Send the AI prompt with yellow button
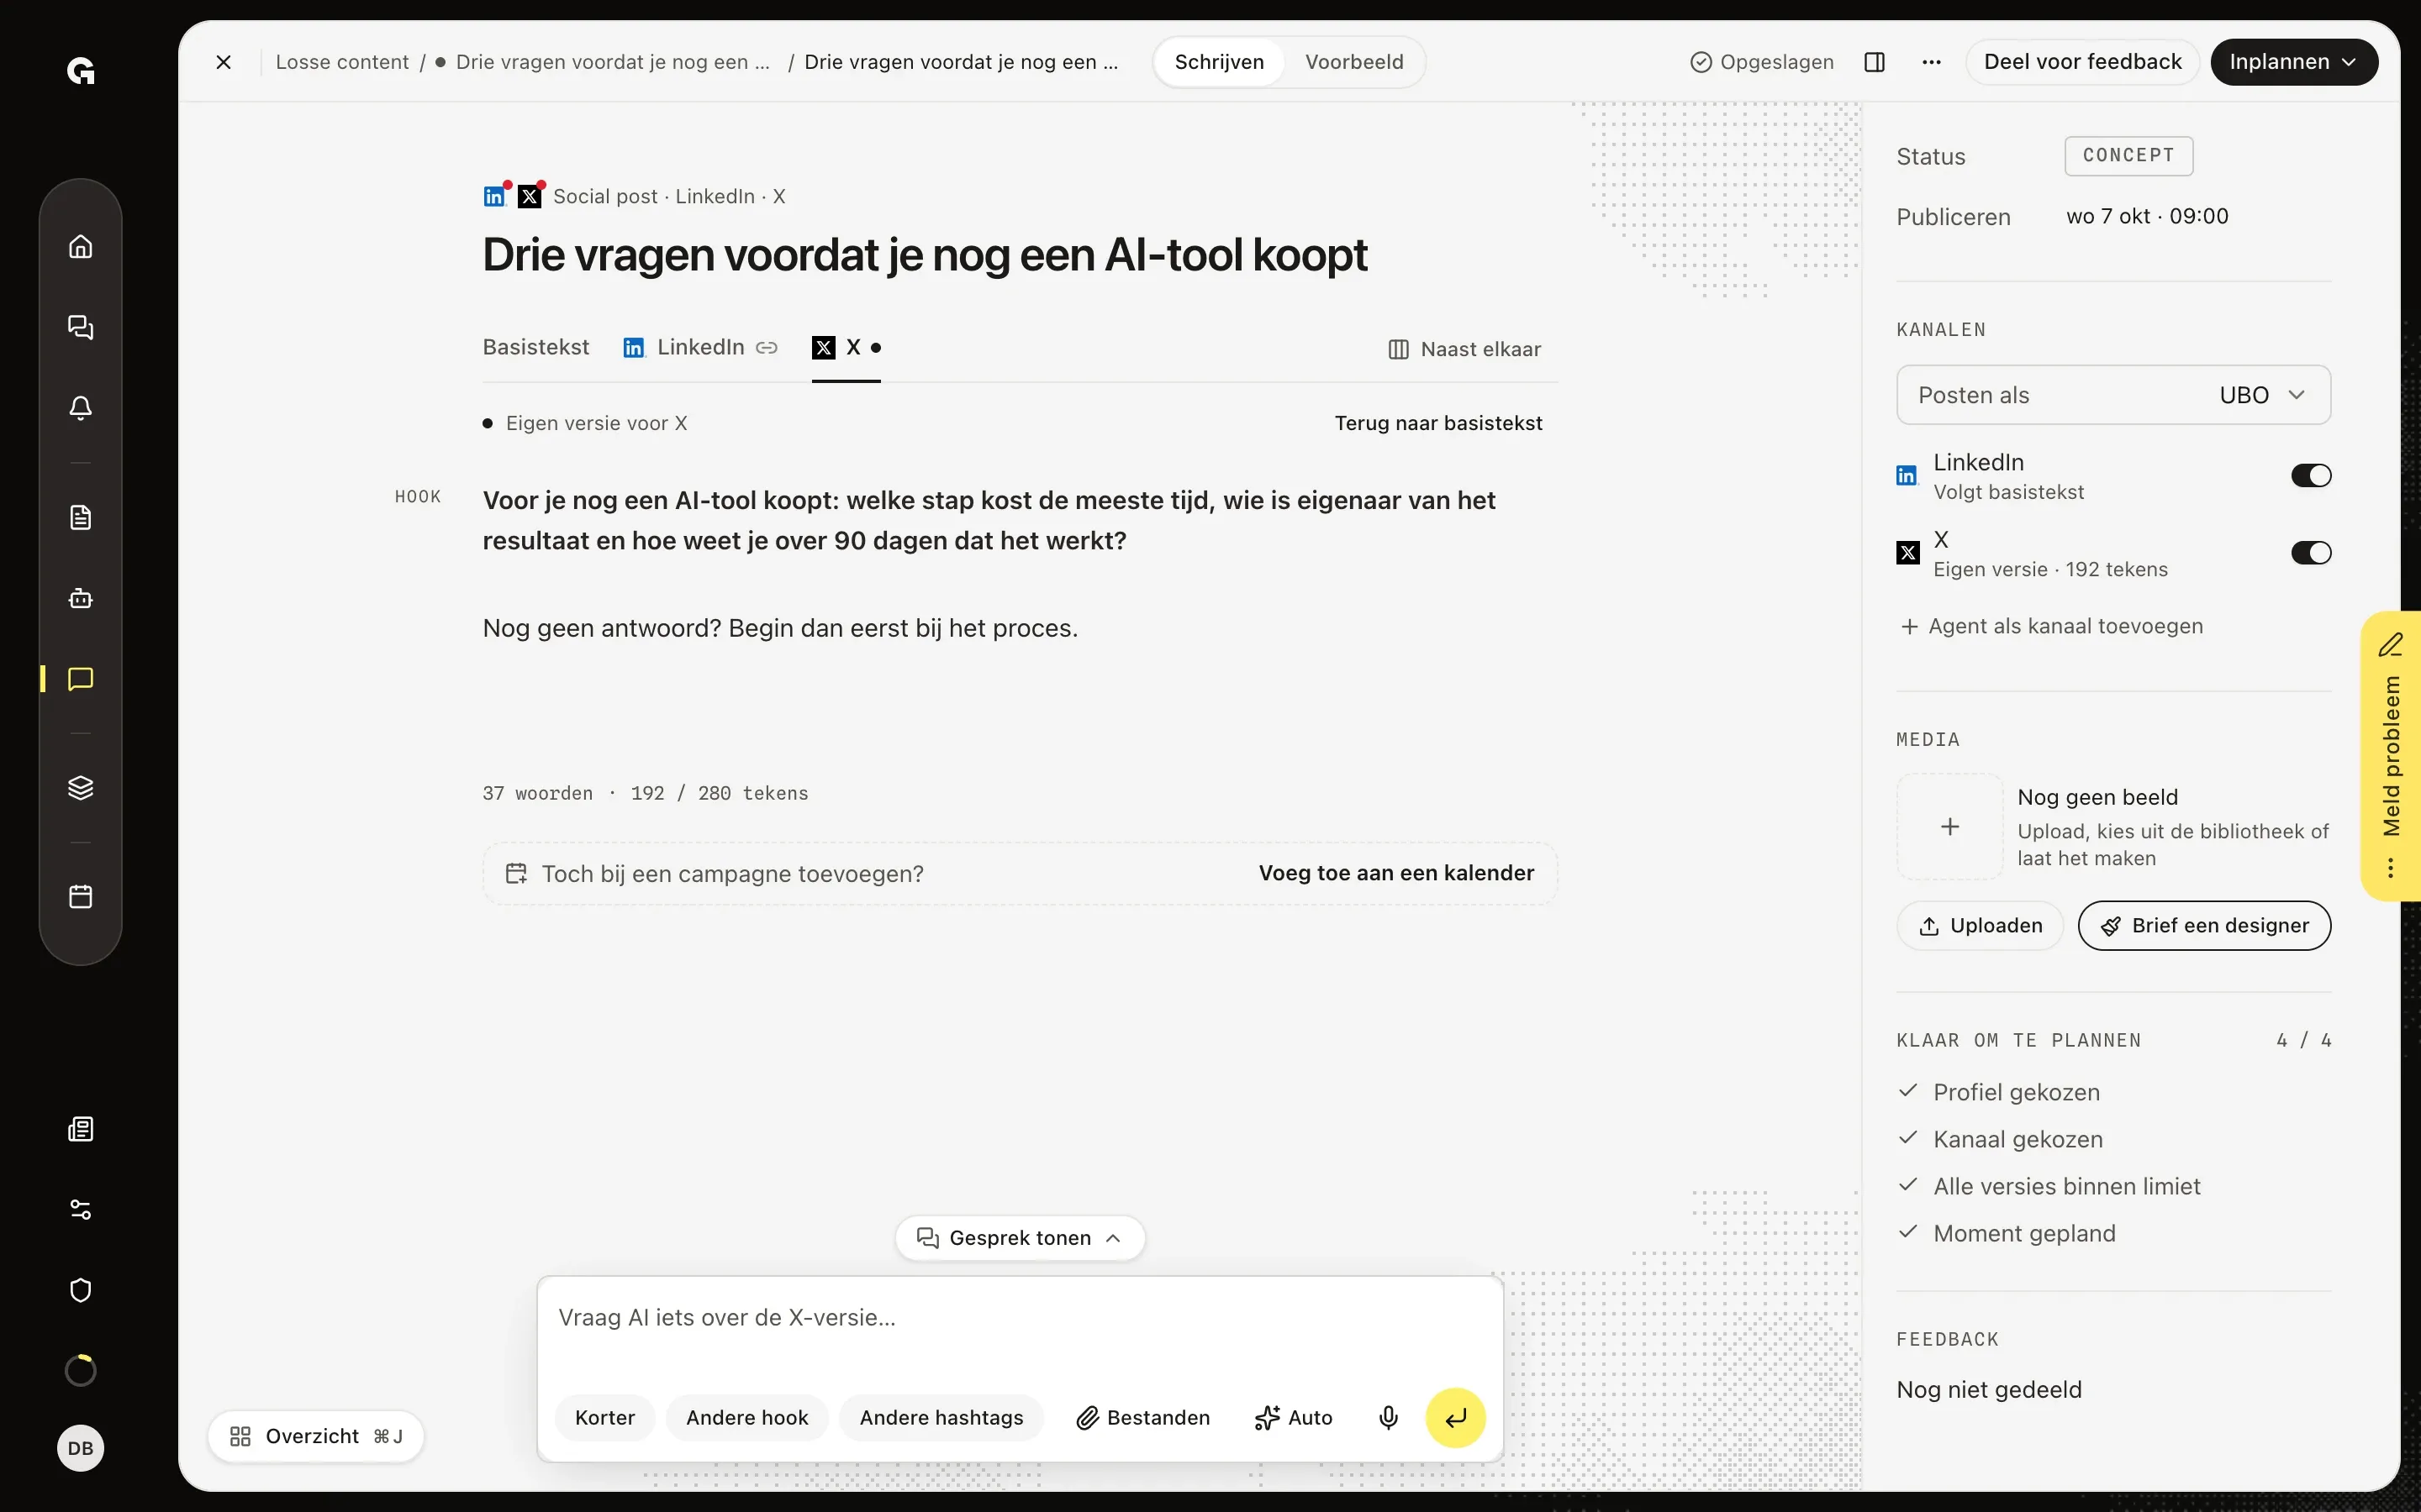The image size is (2421, 1512). point(1456,1418)
